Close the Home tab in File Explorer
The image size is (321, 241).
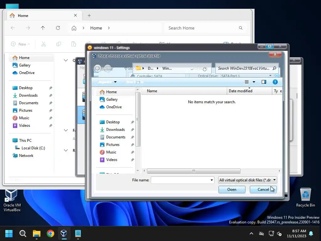[x=75, y=15]
